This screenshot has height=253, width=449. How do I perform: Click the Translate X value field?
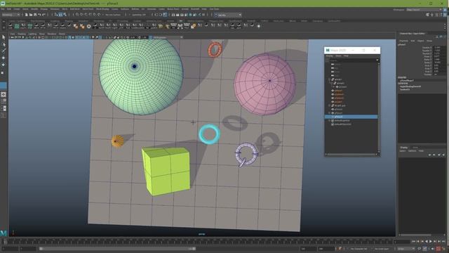439,48
